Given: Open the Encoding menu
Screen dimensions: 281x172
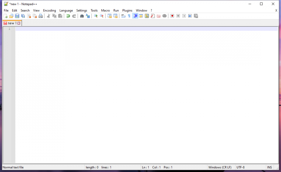Looking at the screenshot, I should coord(49,10).
